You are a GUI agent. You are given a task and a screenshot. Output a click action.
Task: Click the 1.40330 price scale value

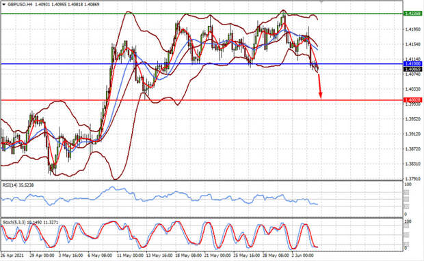(x=413, y=89)
